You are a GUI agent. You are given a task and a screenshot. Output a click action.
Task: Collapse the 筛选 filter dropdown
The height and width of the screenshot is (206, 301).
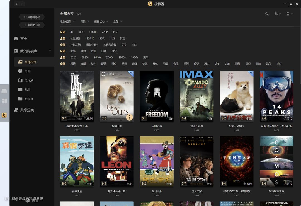(x=85, y=21)
